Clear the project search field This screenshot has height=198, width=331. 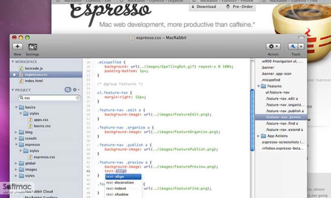(78, 98)
